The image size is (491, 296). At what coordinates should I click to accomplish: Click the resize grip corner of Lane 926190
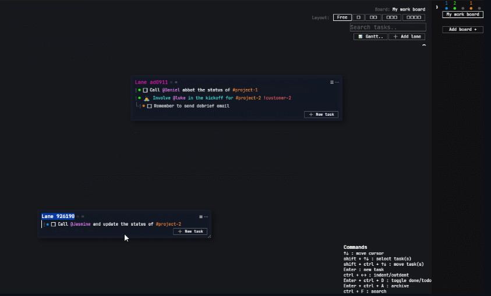click(x=209, y=236)
